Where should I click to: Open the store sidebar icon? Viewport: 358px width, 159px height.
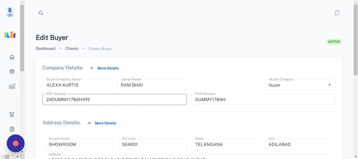point(12,72)
